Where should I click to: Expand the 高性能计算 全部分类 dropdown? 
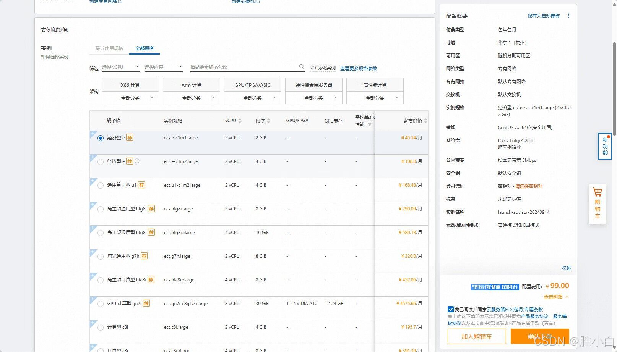(375, 98)
